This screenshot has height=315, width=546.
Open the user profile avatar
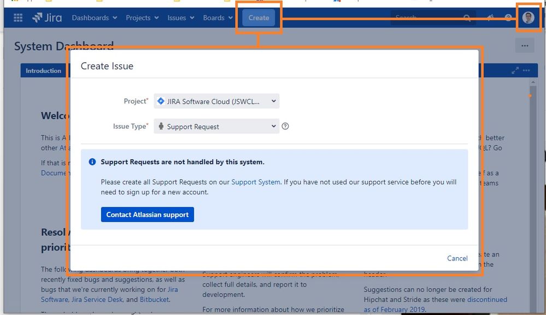(x=528, y=17)
